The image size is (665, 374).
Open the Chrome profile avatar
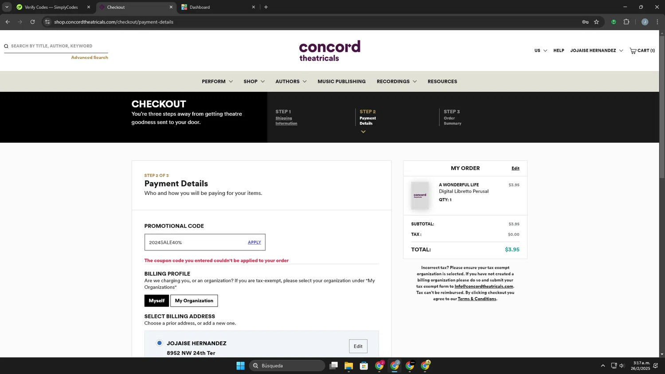645,22
